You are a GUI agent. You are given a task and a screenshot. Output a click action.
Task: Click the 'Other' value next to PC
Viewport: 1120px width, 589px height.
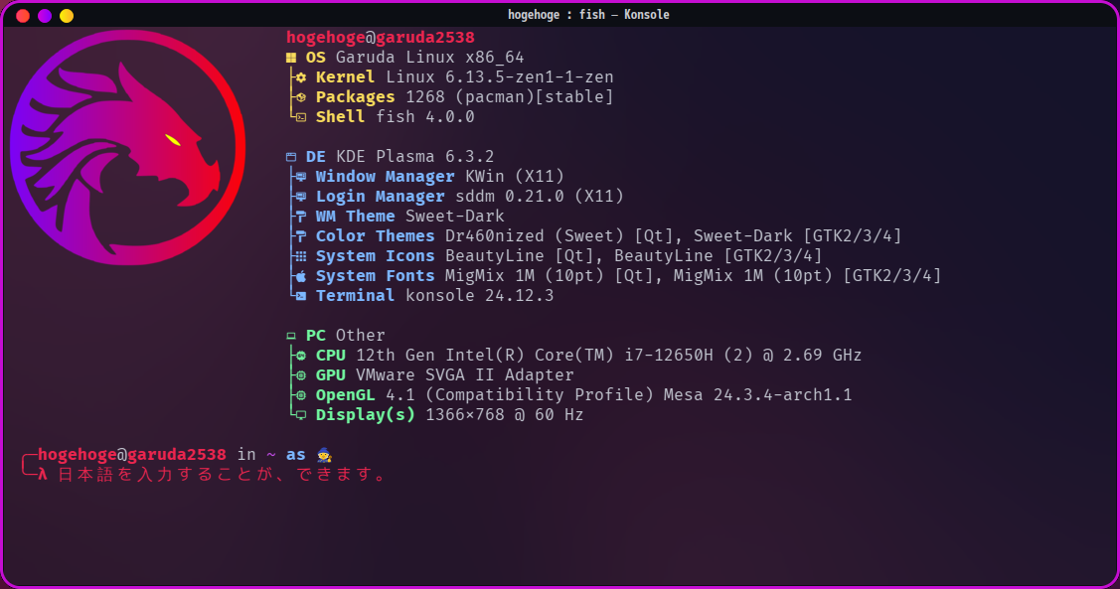pos(360,336)
